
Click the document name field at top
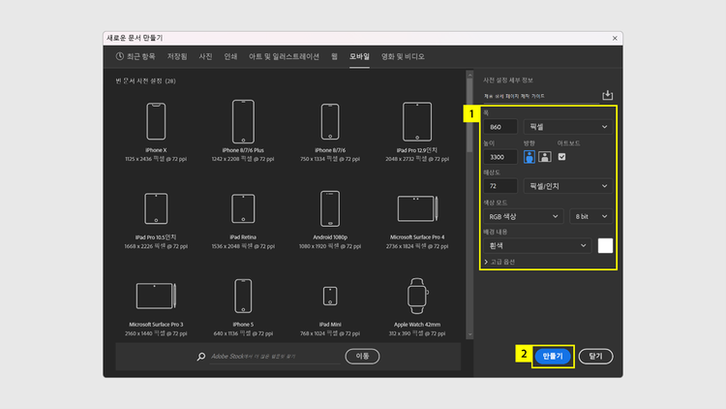(541, 96)
